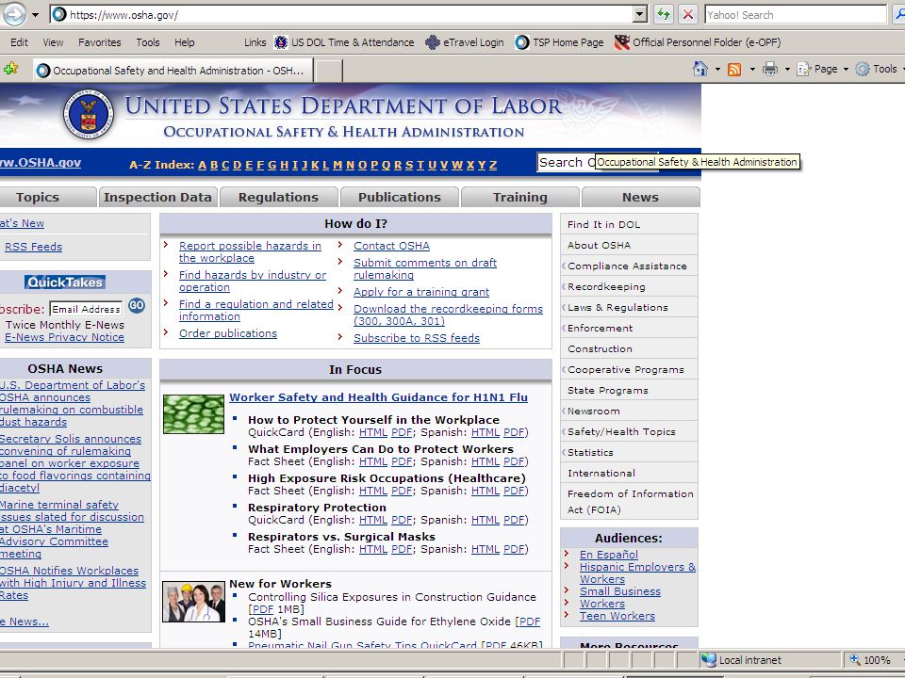The height and width of the screenshot is (678, 905).
Task: Click the Department of Labor seal logo
Action: click(89, 114)
